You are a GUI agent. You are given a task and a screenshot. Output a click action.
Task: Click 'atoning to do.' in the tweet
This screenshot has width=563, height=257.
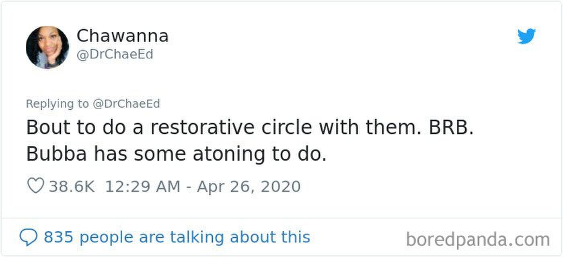coord(259,155)
